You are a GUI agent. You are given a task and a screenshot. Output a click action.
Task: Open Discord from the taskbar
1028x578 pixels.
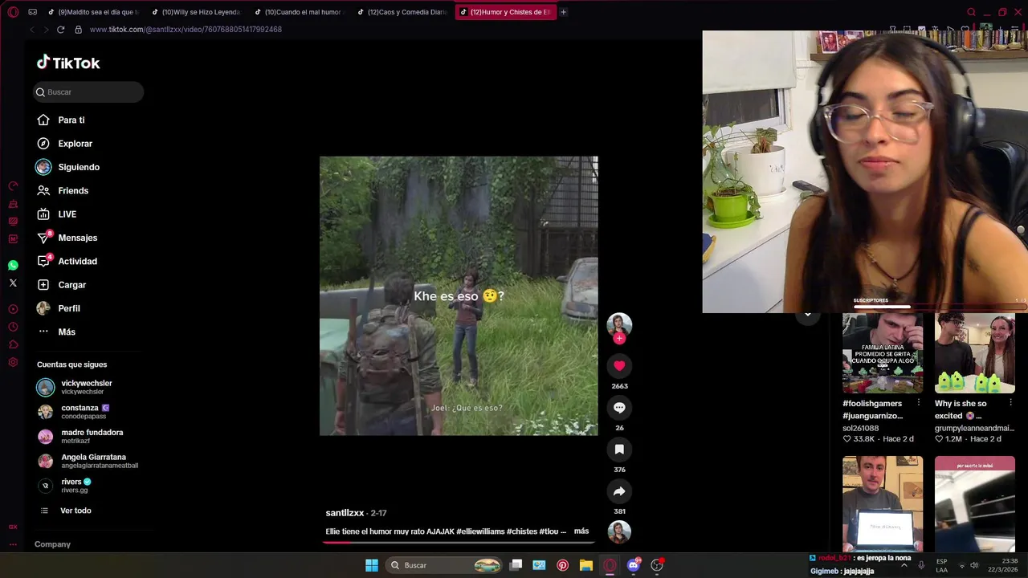pyautogui.click(x=634, y=565)
